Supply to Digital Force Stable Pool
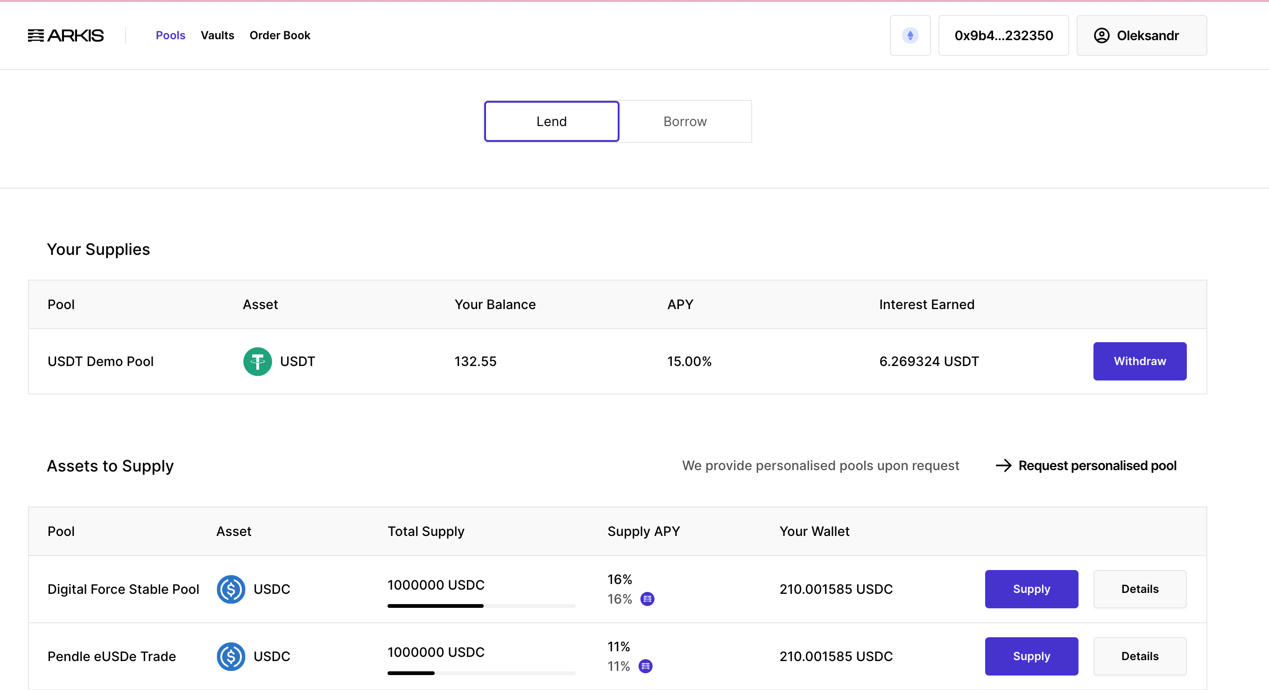The image size is (1269, 690). click(1031, 589)
